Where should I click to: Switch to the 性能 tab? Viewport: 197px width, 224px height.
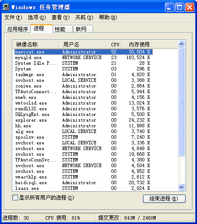point(63,29)
